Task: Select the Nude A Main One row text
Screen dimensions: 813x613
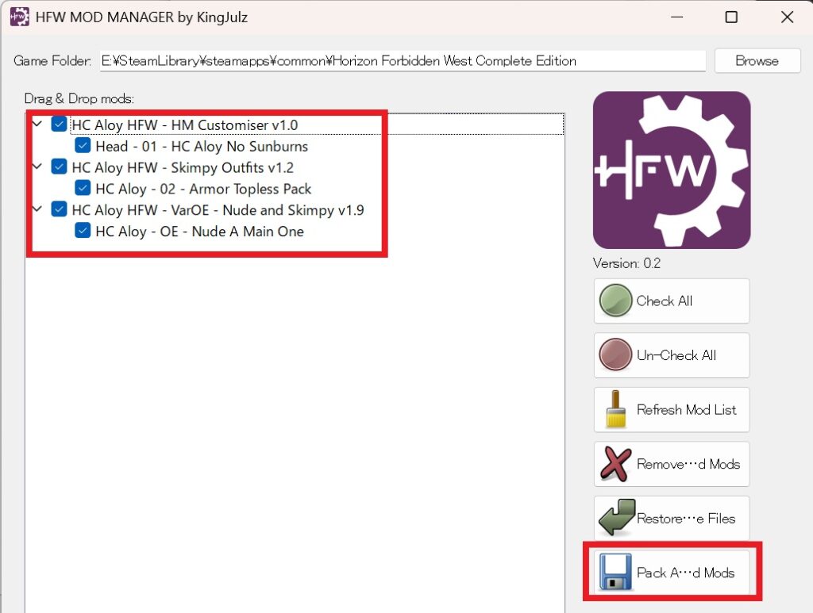Action: coord(199,232)
